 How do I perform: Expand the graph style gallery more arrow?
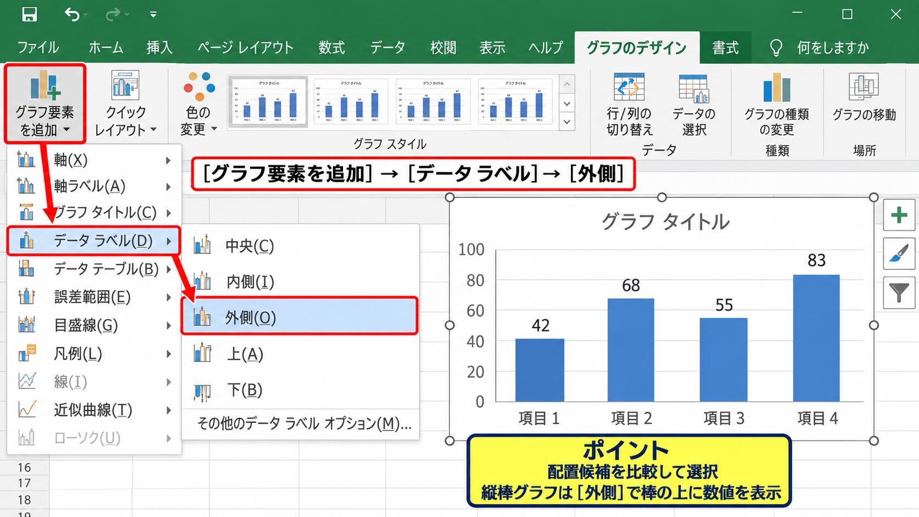pos(567,122)
